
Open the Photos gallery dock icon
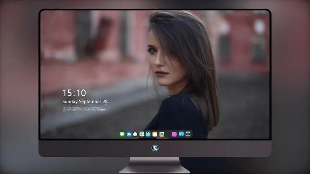pos(162,134)
